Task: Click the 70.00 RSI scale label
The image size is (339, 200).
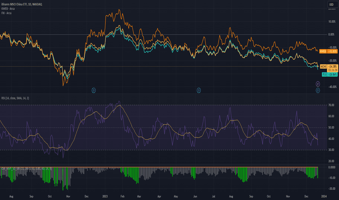Action: [331, 105]
